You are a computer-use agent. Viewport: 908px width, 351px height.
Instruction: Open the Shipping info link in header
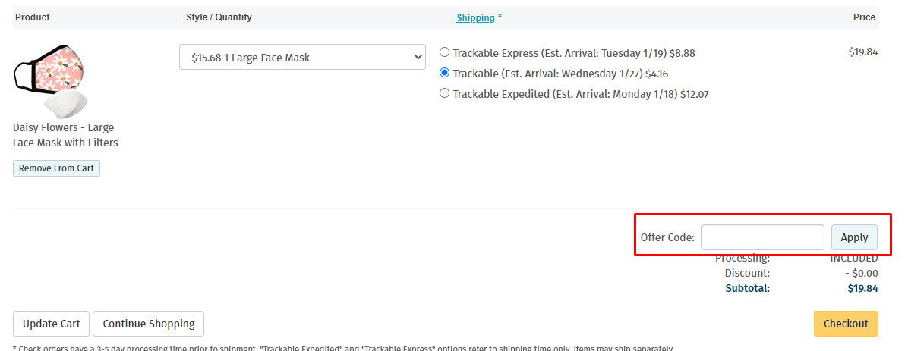[x=475, y=18]
